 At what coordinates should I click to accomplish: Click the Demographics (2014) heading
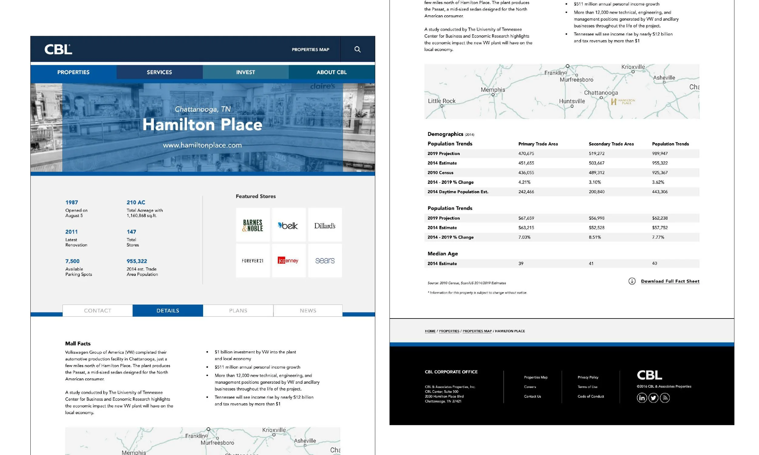[x=451, y=134]
